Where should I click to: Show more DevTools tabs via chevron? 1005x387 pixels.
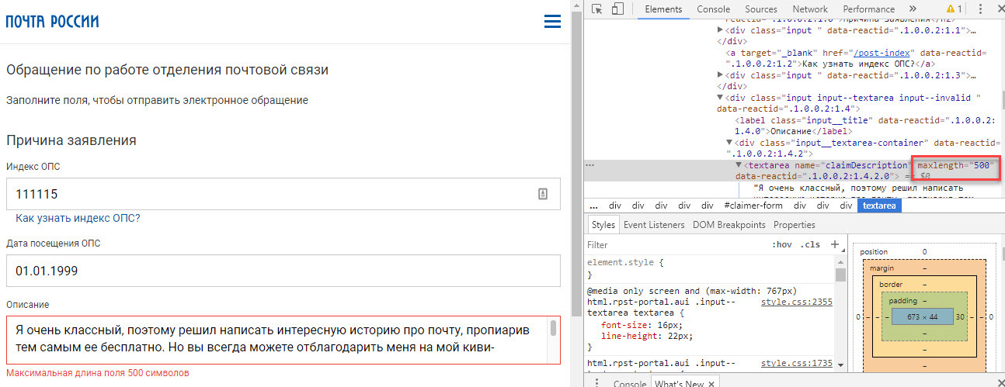913,9
